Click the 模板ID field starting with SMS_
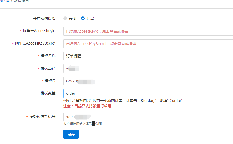 (148, 81)
